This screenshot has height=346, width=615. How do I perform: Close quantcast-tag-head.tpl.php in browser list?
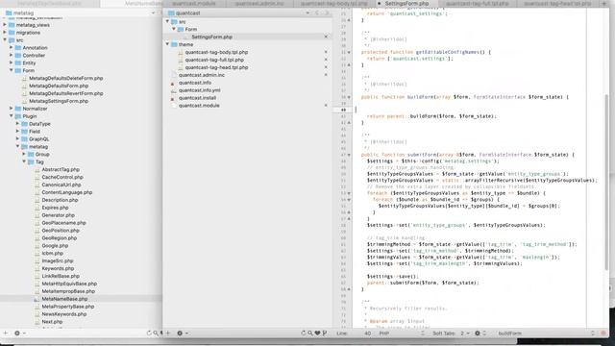pos(326,67)
